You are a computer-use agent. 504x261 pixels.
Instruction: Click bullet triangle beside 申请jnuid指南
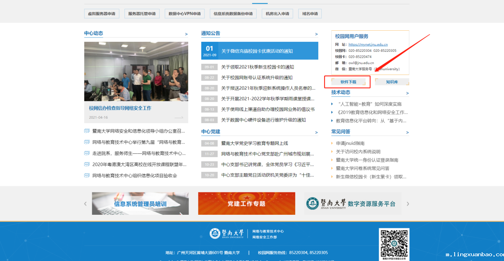tap(332, 143)
